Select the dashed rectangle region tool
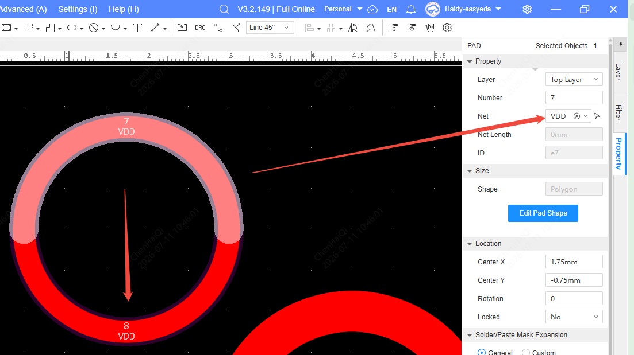Viewport: 634px width, 355px height. click(28, 28)
